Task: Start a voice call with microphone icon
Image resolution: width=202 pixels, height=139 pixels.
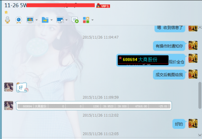Action: click(7, 20)
